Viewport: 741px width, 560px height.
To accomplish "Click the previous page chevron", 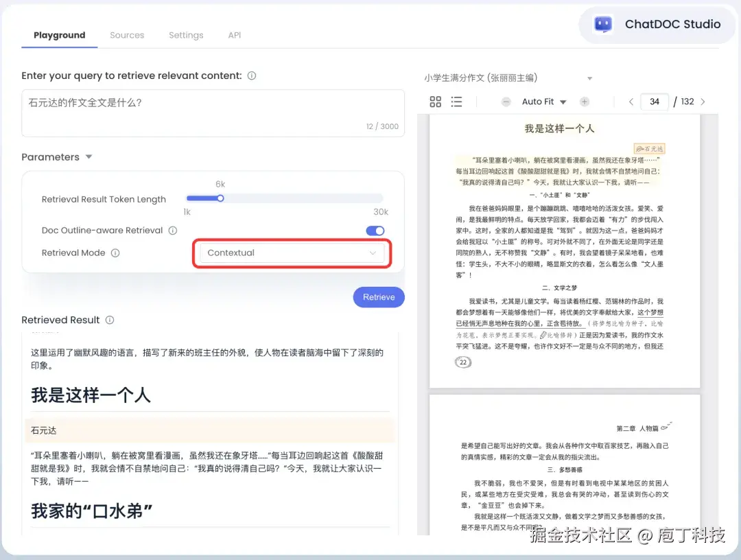I will [631, 102].
